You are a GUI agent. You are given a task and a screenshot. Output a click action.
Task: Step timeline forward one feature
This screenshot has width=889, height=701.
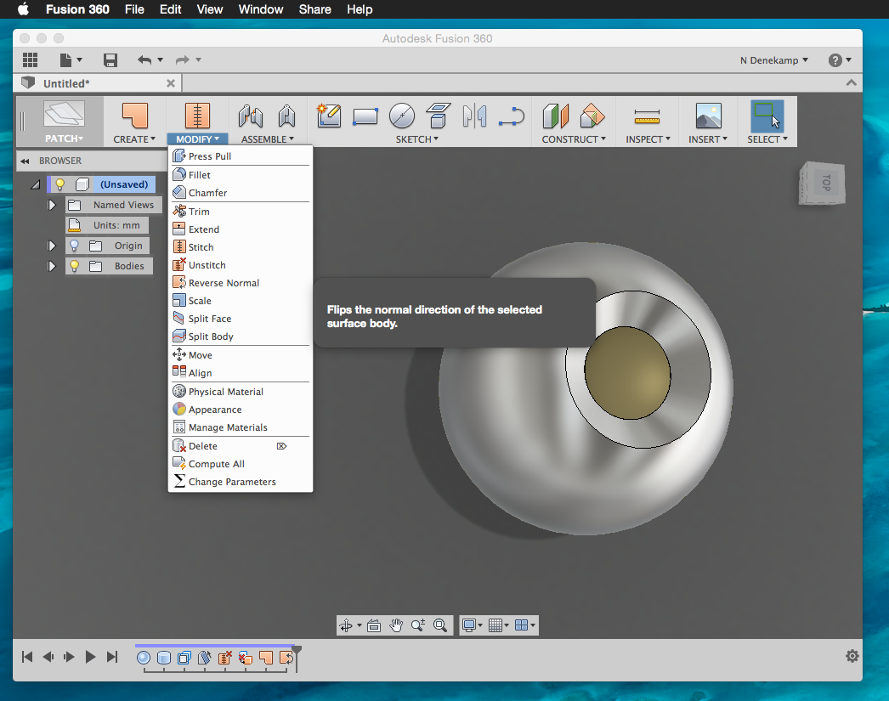(69, 657)
